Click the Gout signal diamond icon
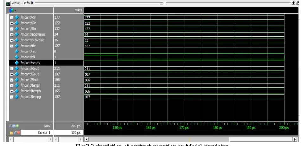The width and height of the screenshot is (301, 146). tap(17, 74)
